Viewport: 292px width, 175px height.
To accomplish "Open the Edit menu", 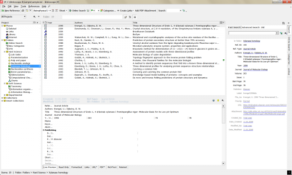I will click(x=10, y=6).
